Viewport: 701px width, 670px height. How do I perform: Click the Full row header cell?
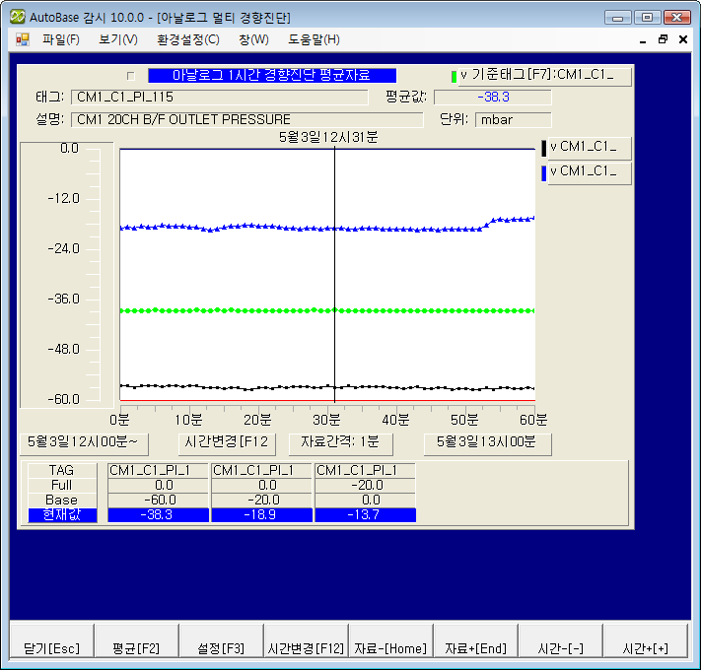tap(62, 485)
